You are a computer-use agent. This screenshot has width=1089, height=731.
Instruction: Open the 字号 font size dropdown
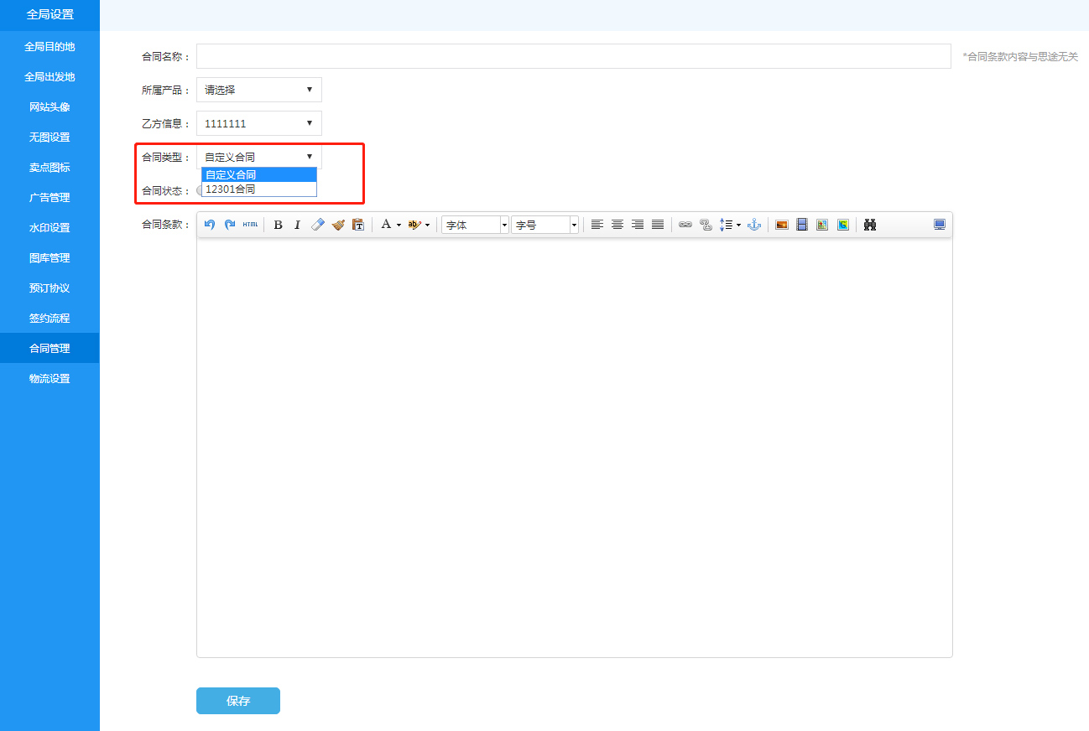(x=544, y=225)
